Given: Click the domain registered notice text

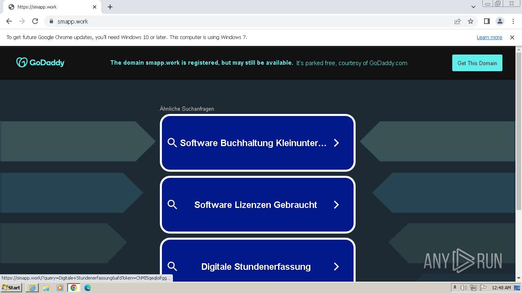Looking at the screenshot, I should point(201,63).
